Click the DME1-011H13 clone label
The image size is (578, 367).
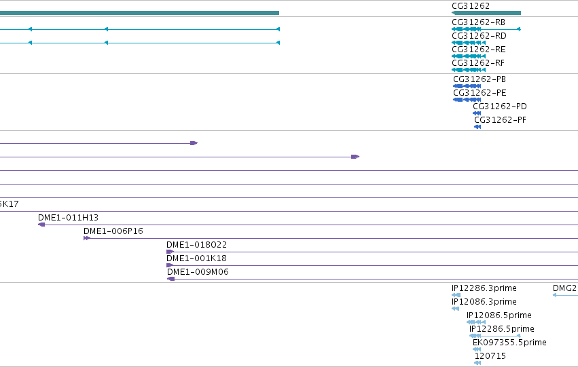[x=68, y=218]
